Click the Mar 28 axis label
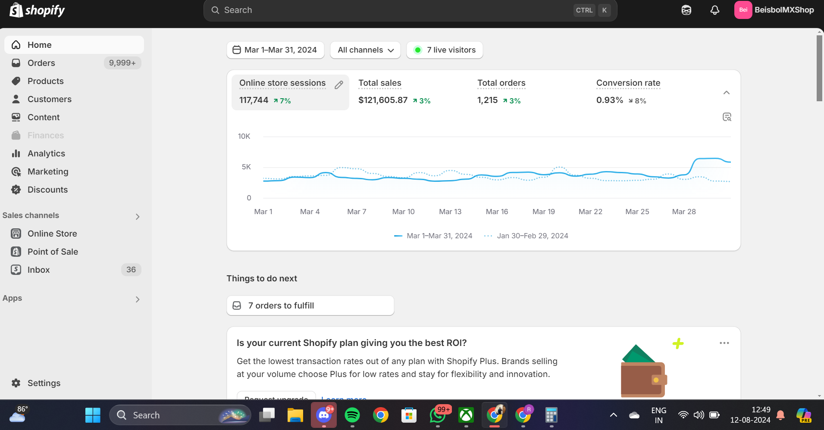The width and height of the screenshot is (824, 430). point(684,212)
